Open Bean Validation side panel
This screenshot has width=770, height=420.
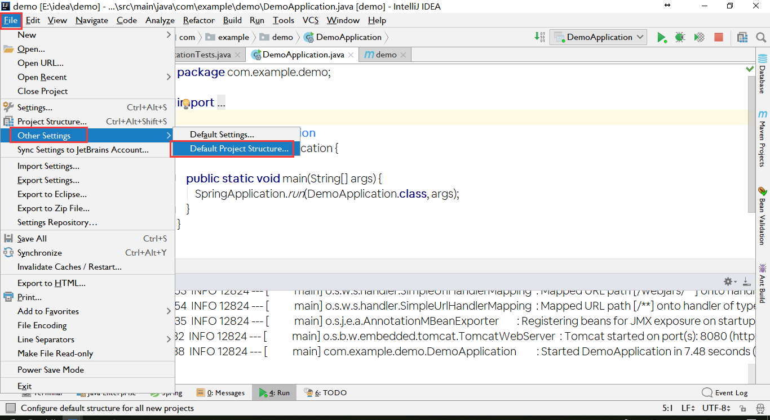[x=763, y=216]
